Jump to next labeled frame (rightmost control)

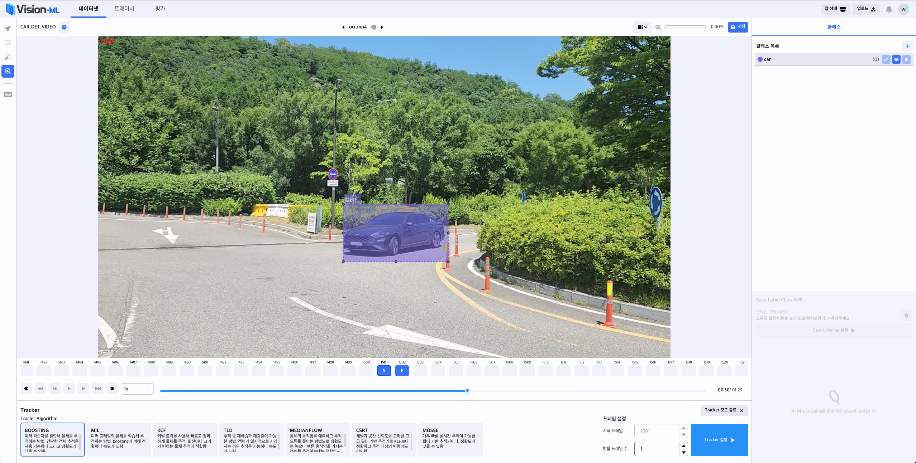[x=112, y=389]
